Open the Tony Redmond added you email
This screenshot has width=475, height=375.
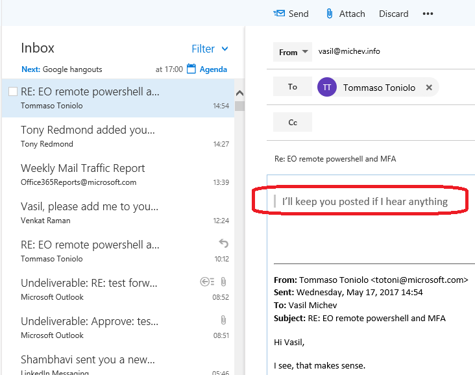[118, 136]
